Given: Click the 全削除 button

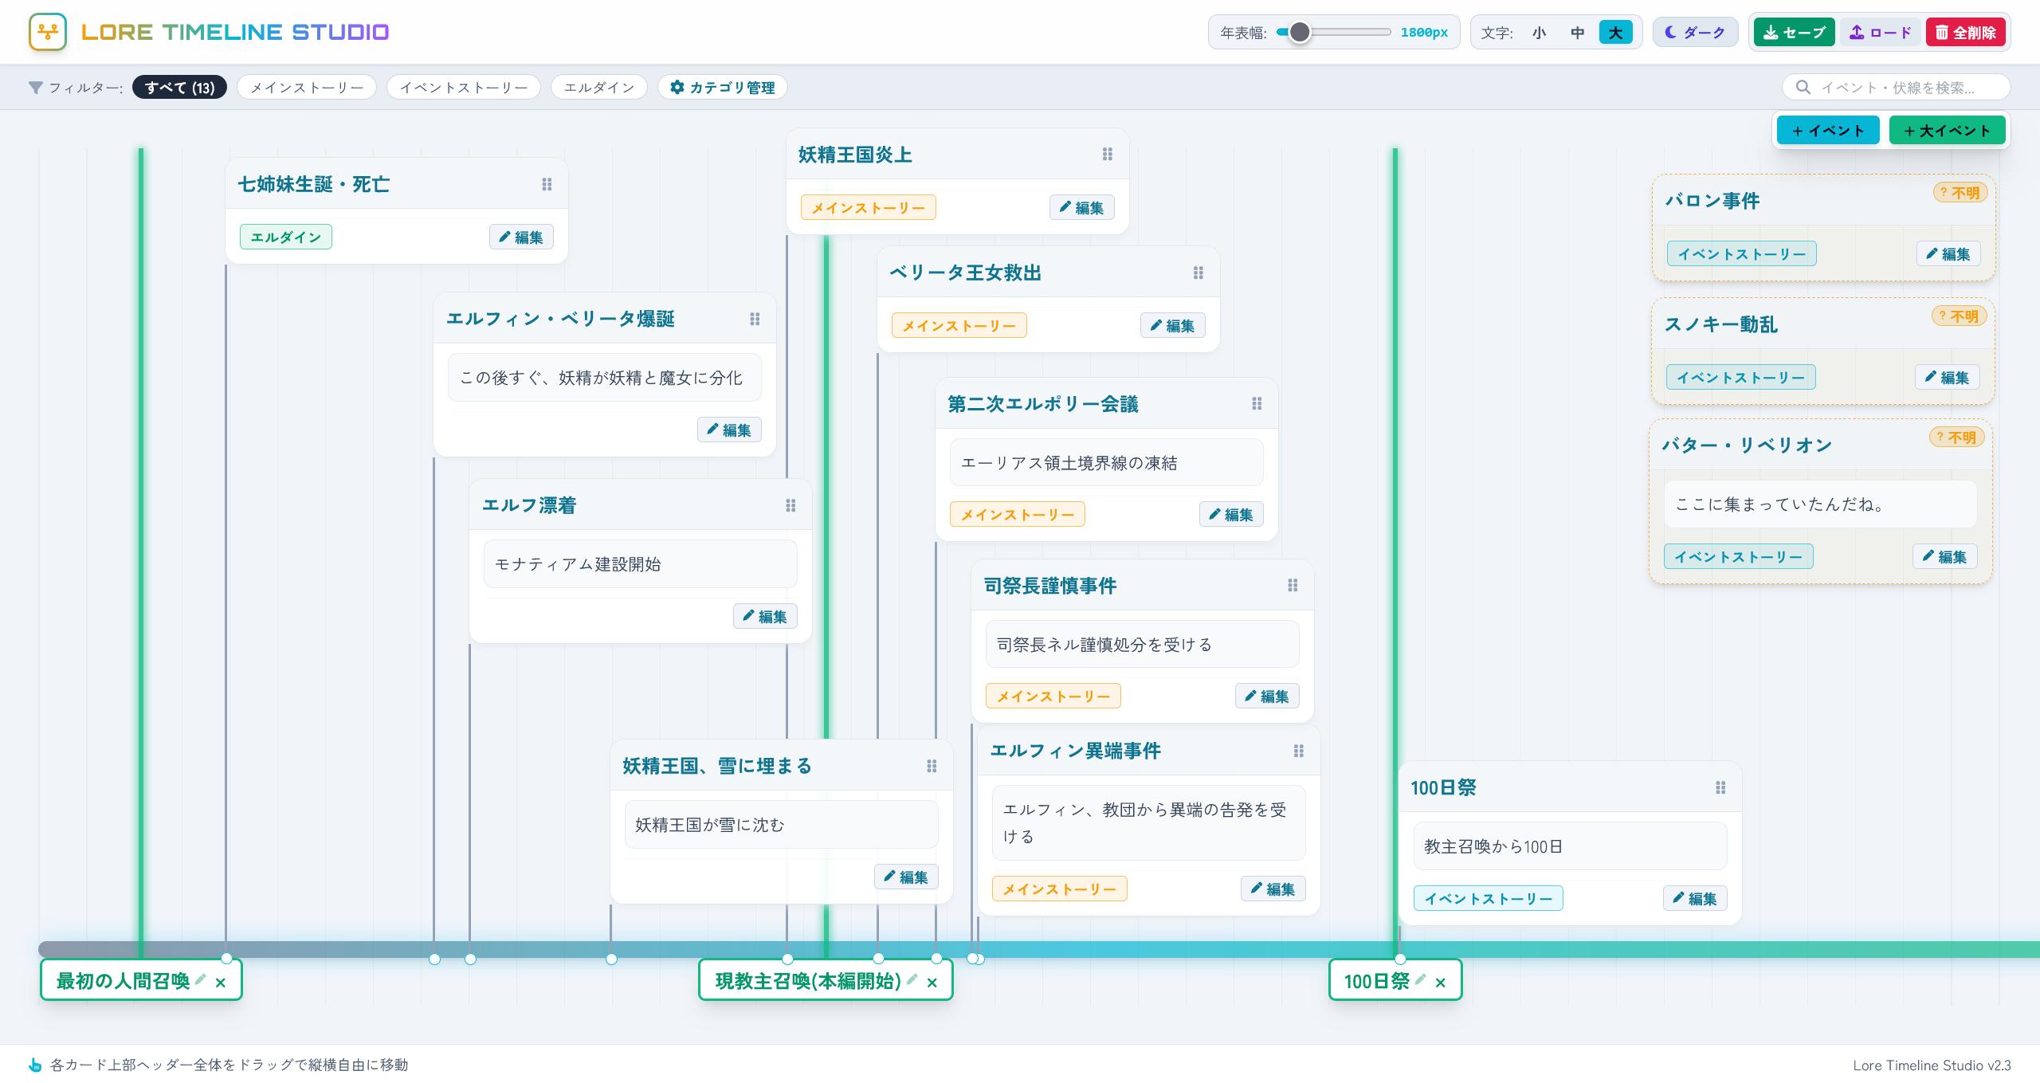Looking at the screenshot, I should point(1966,33).
